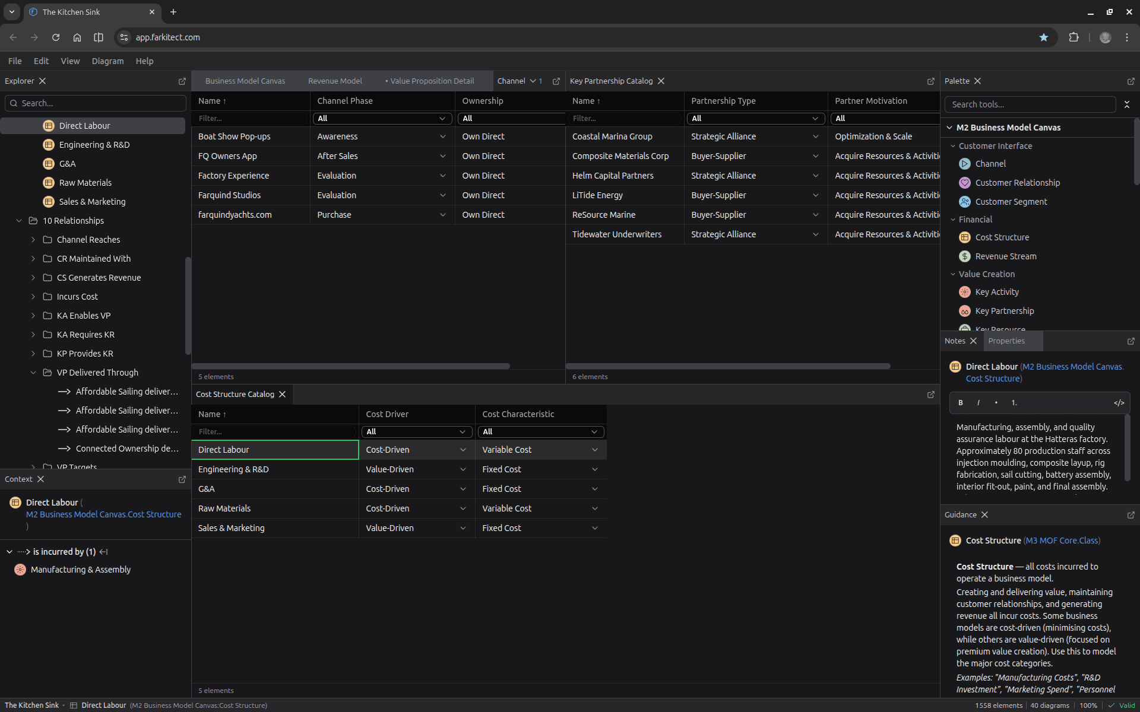The width and height of the screenshot is (1140, 712).
Task: Close the Cost Structure Catalog tab
Action: (283, 395)
